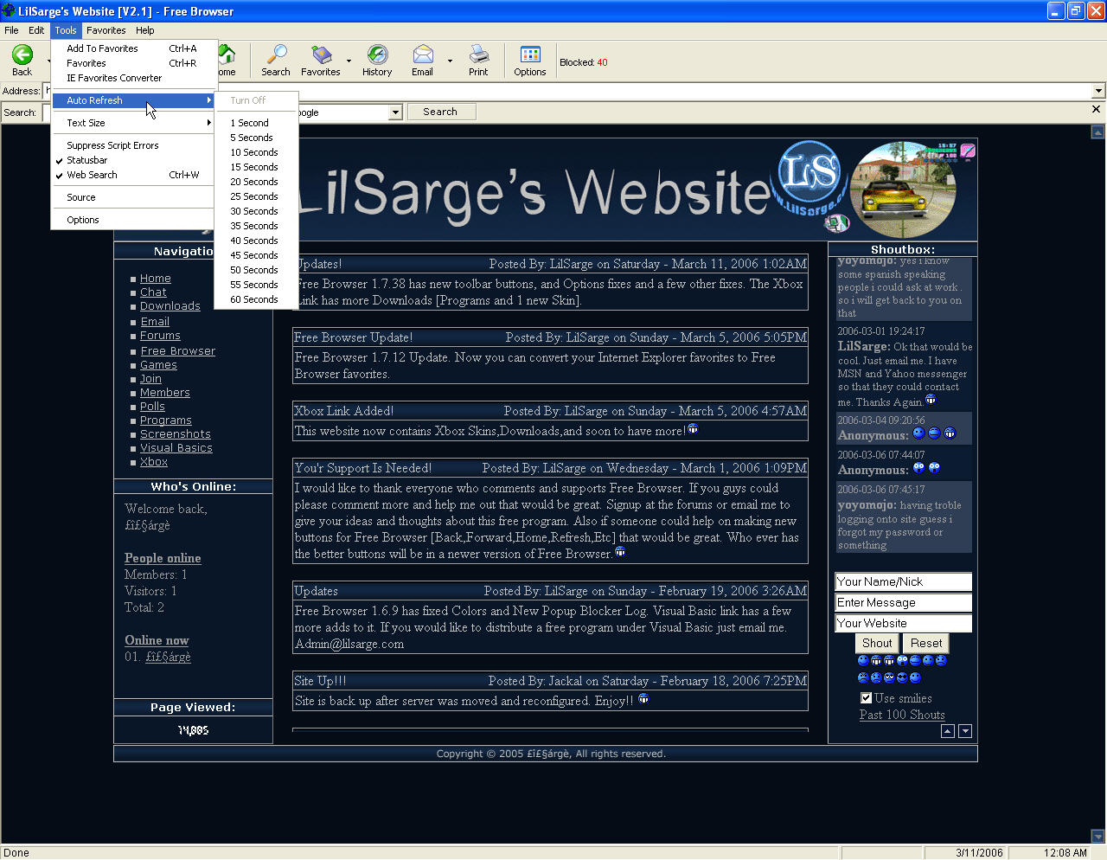Click the page scrollbar up arrow
Screen dimensions: 1107x860
1097,132
